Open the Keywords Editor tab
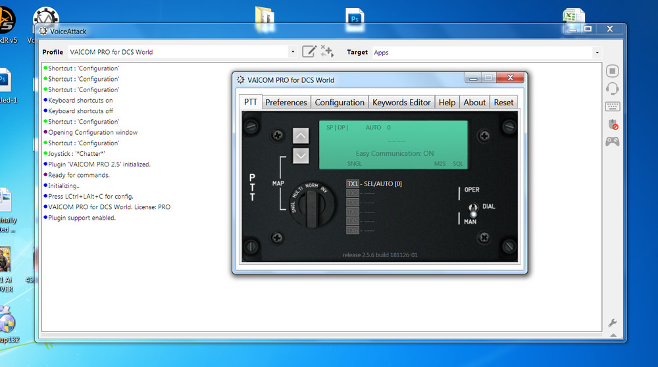 [401, 103]
